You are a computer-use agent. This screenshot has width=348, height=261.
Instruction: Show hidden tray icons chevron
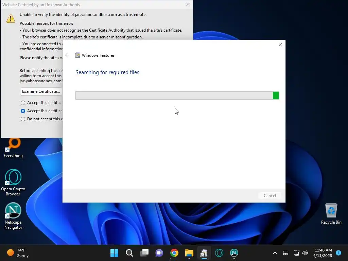point(275,253)
